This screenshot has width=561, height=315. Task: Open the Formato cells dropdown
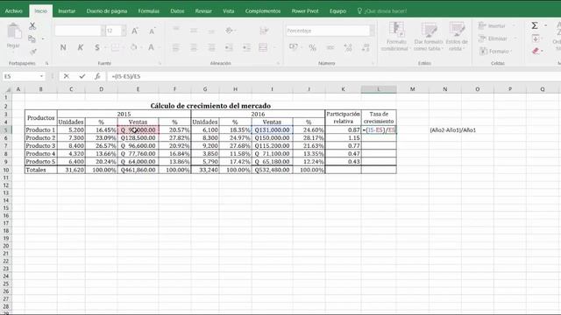pos(495,52)
